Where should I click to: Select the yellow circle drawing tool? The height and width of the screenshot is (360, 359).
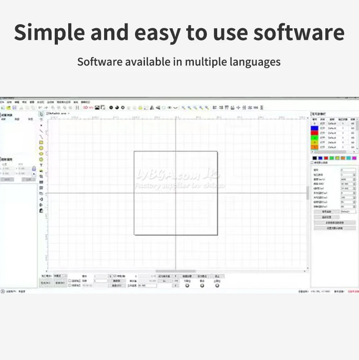(41, 148)
